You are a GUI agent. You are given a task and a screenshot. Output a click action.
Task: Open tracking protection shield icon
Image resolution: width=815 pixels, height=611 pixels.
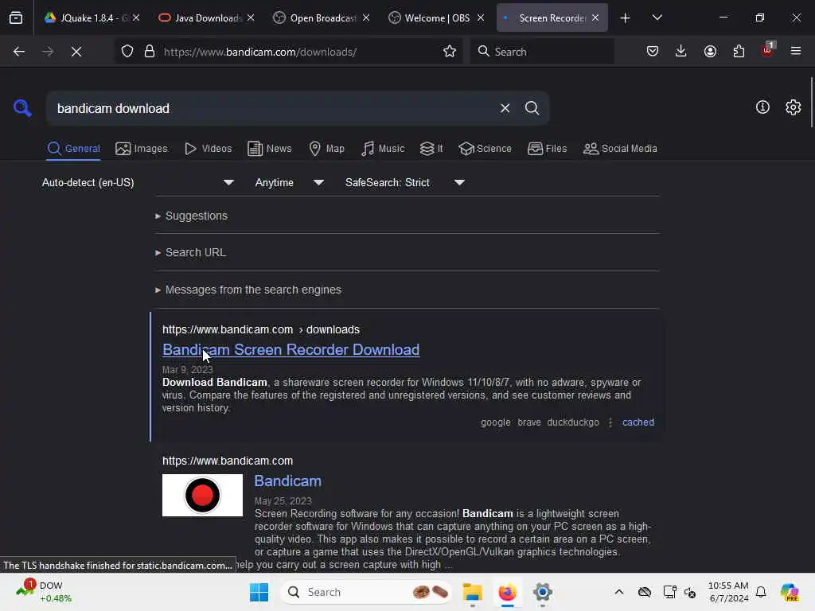coord(127,52)
